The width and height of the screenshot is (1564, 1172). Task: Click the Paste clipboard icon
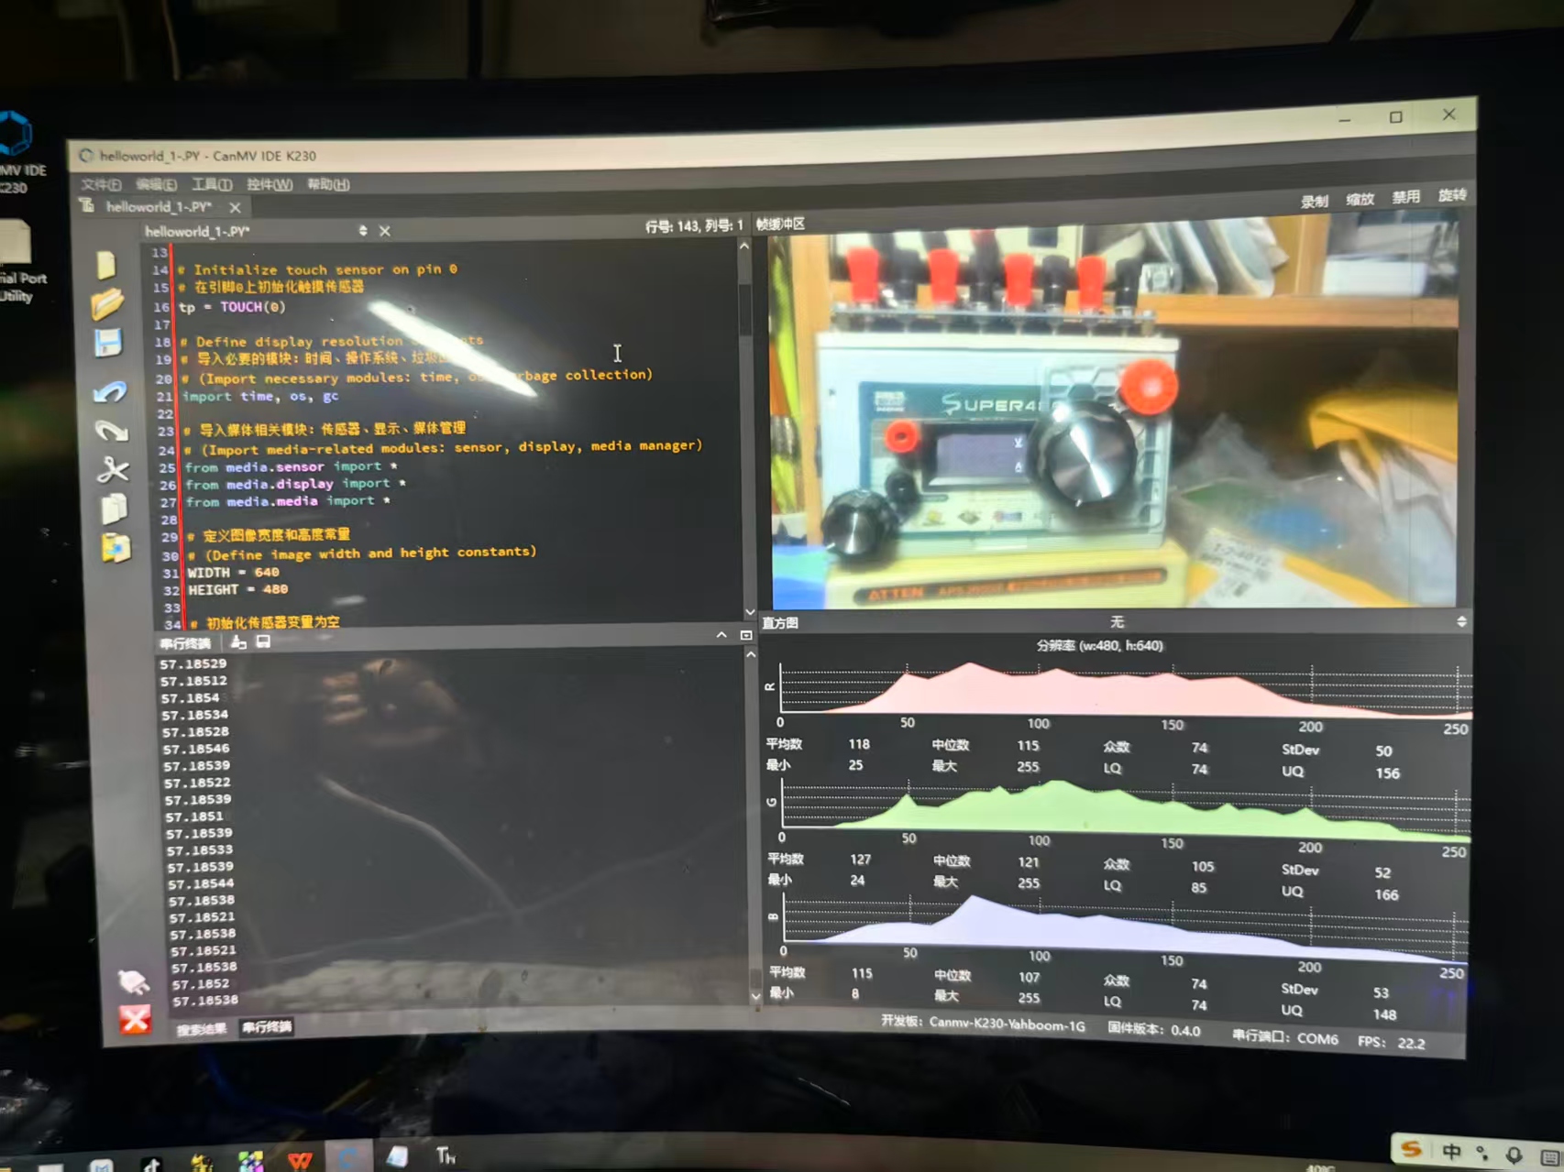[116, 548]
